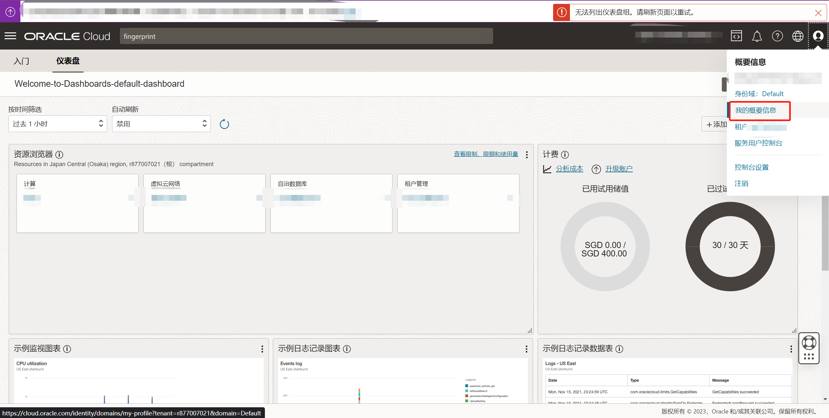Open the hamburger navigation menu
Viewport: 829px width, 418px height.
click(x=10, y=36)
